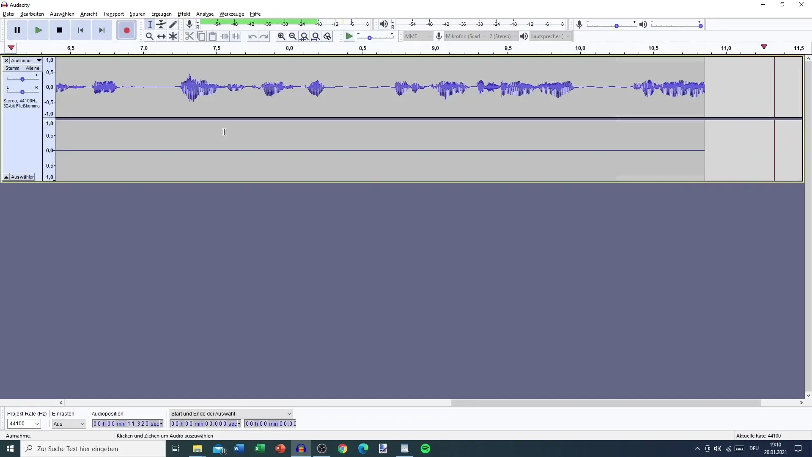The image size is (812, 457).
Task: Fit project to width icon
Action: pyautogui.click(x=315, y=36)
